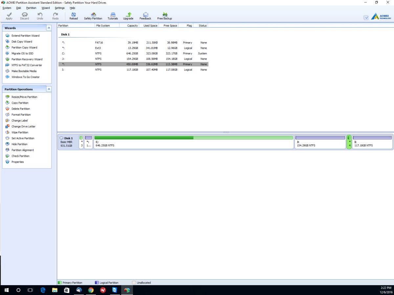
Task: Open the Free Backup tool
Action: coord(164,16)
